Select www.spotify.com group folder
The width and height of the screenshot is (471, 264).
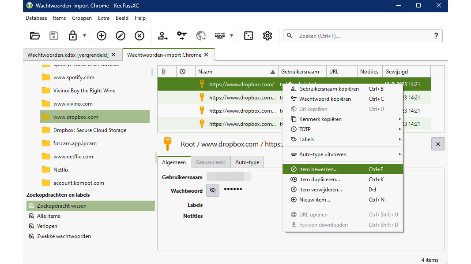pos(74,77)
